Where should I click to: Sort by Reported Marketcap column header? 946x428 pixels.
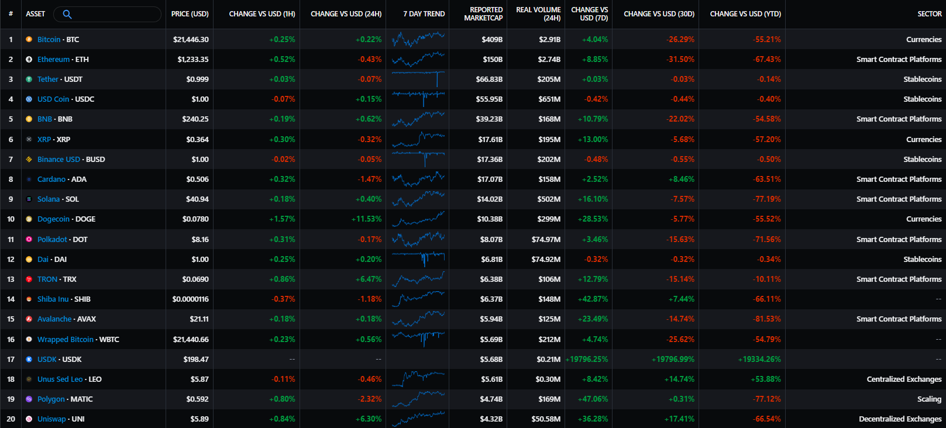tap(483, 14)
